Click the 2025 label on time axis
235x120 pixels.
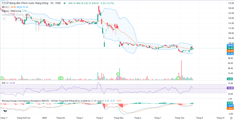pyautogui.click(x=45, y=118)
